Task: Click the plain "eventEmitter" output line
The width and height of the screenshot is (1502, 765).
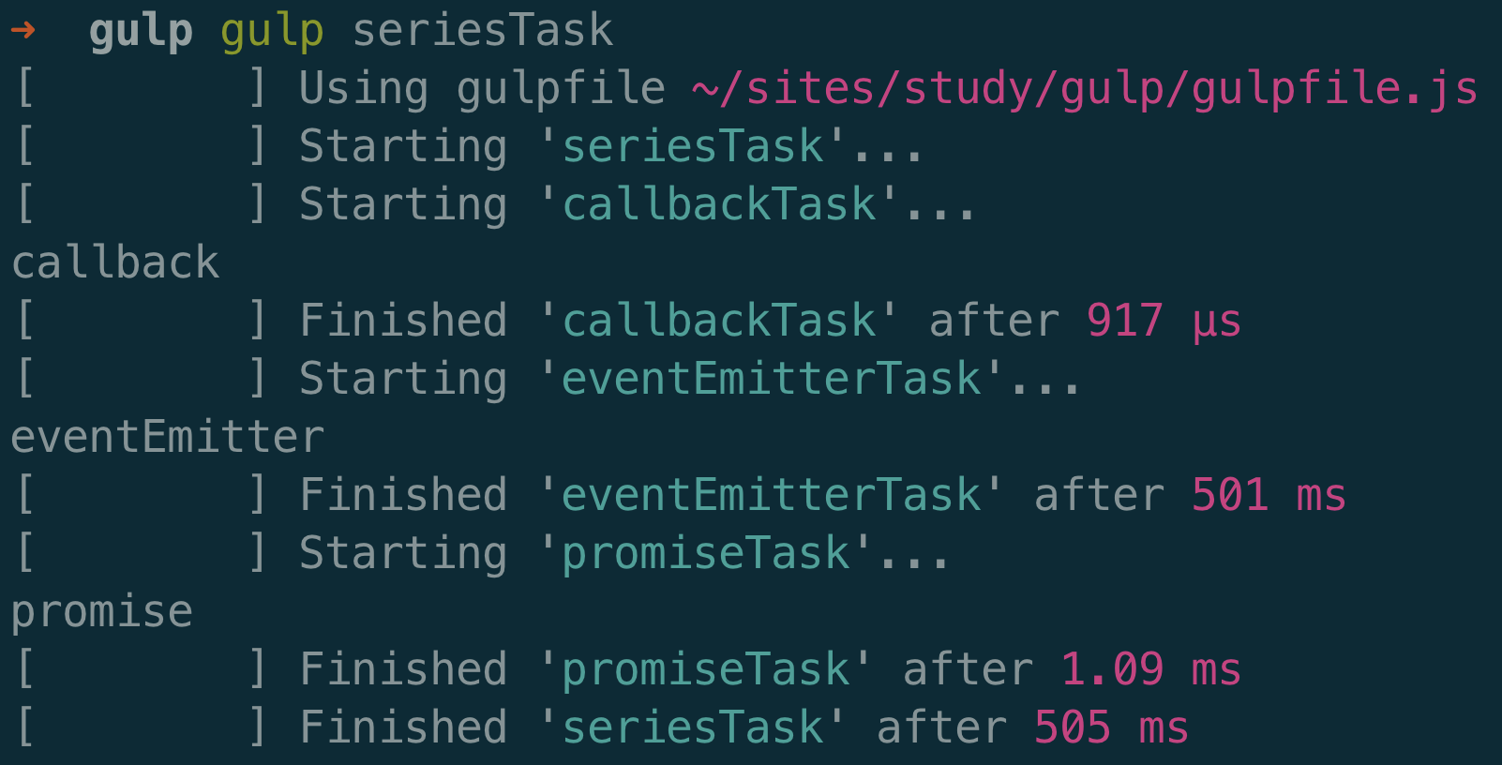Action: coord(167,438)
